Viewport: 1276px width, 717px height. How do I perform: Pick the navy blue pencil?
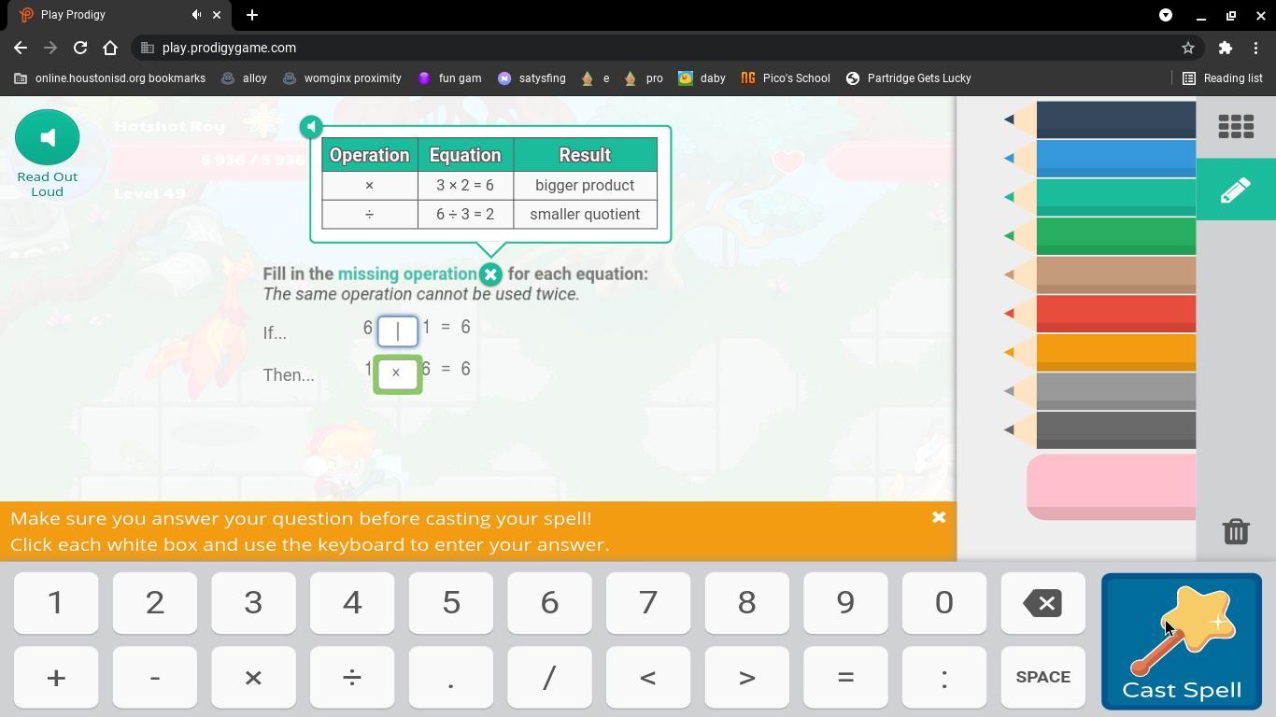1100,119
